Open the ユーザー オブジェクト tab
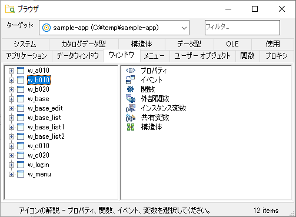The height and width of the screenshot is (217, 296). (202, 56)
